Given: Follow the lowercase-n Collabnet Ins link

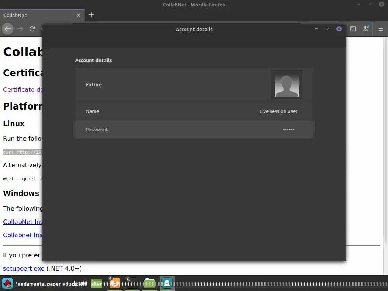Looking at the screenshot, I should point(23,235).
